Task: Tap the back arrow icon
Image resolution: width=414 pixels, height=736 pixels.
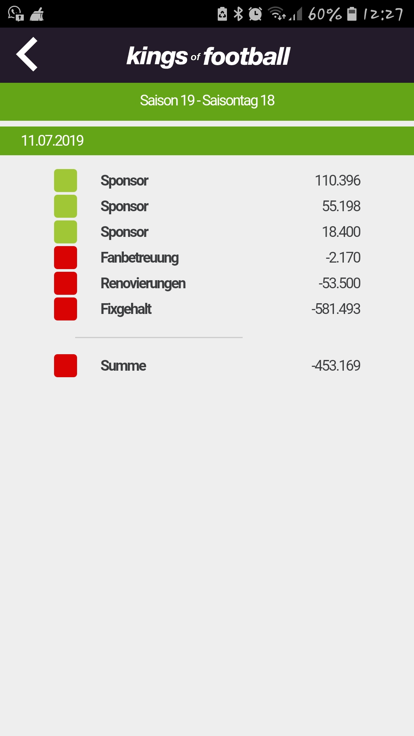Action: click(27, 54)
